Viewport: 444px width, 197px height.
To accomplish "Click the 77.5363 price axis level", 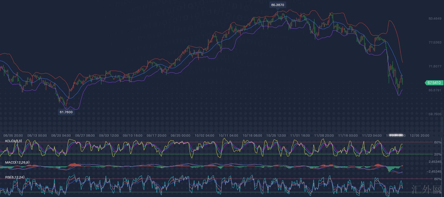I will coord(435,43).
